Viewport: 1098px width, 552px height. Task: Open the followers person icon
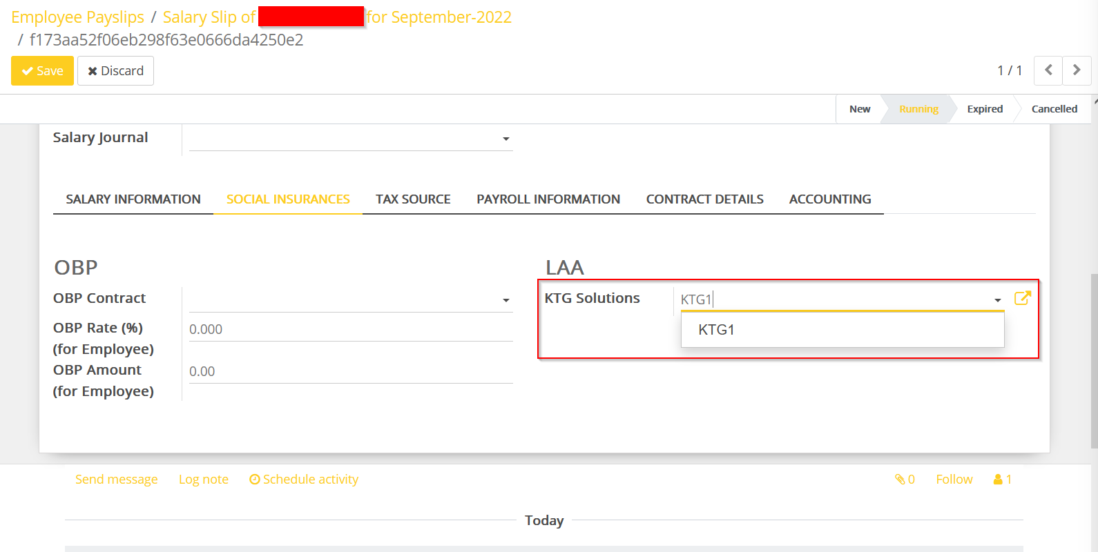(1002, 480)
